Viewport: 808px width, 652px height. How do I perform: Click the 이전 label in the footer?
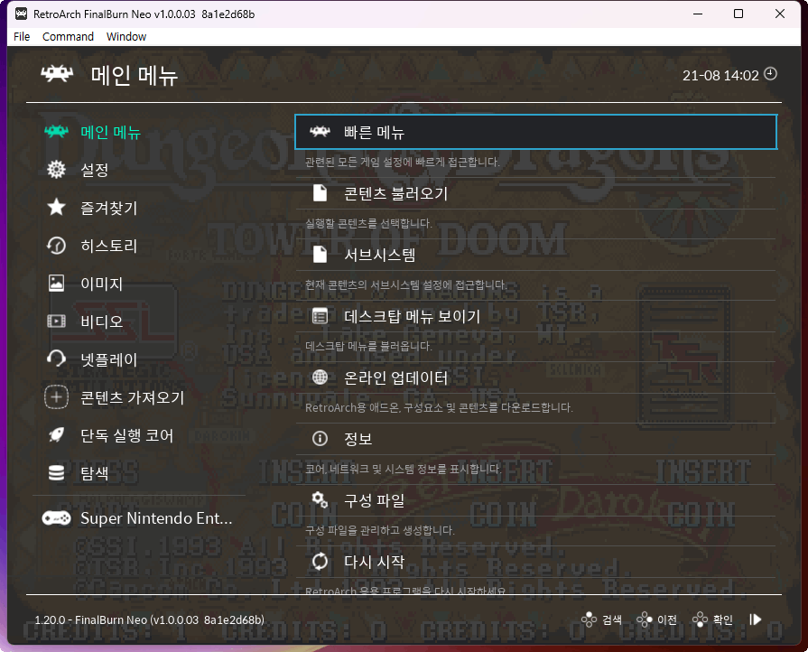coord(667,619)
